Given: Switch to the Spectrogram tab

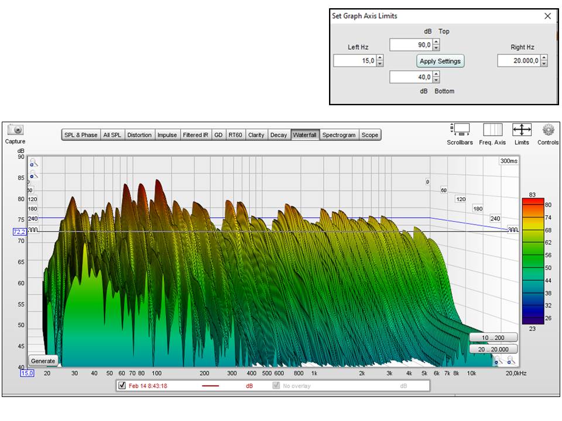Looking at the screenshot, I should 339,135.
